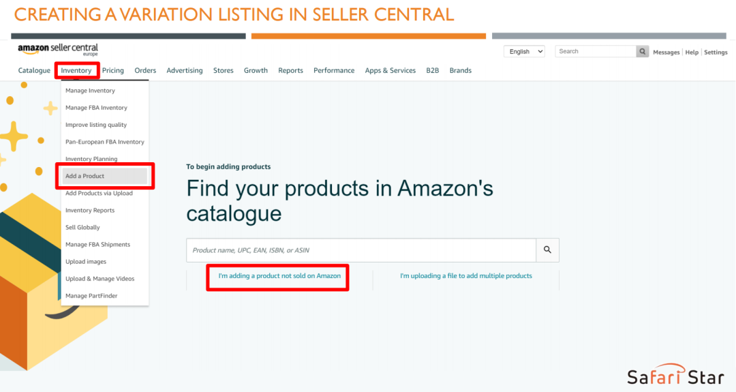Select Upload & Manage Videos entry
736x392 pixels.
pyautogui.click(x=99, y=278)
